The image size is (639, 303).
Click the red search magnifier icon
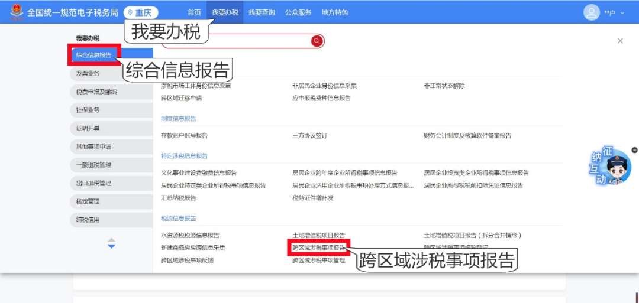pos(317,41)
